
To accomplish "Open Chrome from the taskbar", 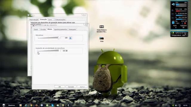I will 31,105.
